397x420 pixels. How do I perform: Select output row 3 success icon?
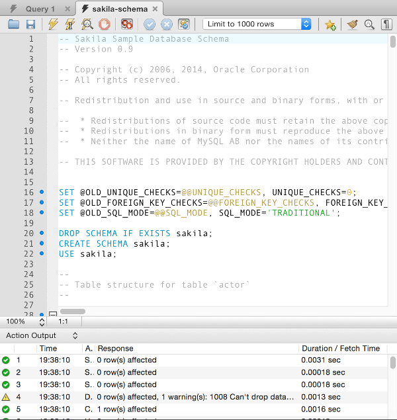(6, 385)
